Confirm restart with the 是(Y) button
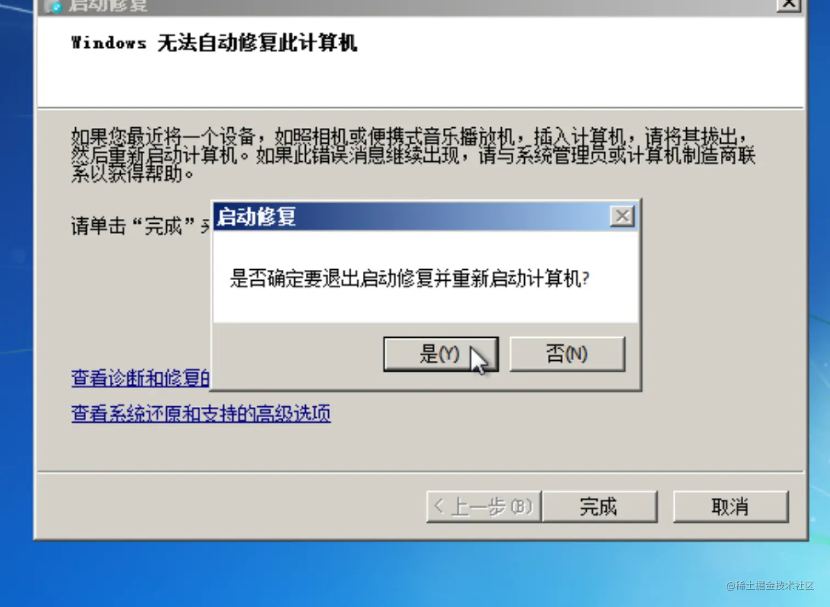Image resolution: width=830 pixels, height=607 pixels. coord(441,354)
